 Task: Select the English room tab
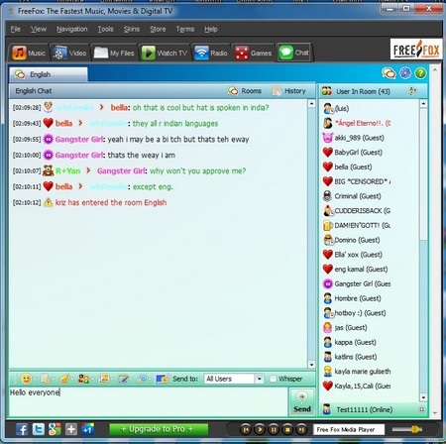[49, 74]
